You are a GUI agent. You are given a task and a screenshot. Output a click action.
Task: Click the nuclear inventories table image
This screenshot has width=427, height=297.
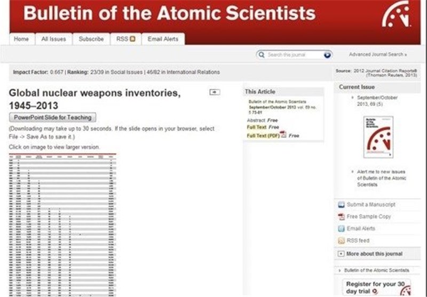pos(62,225)
